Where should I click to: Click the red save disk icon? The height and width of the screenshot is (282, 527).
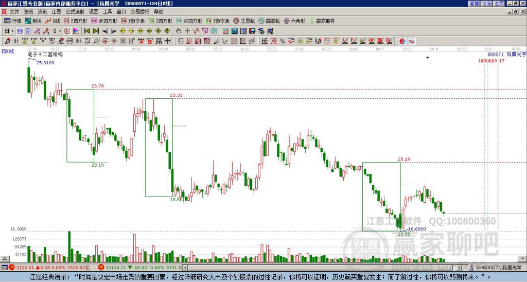tap(252, 31)
